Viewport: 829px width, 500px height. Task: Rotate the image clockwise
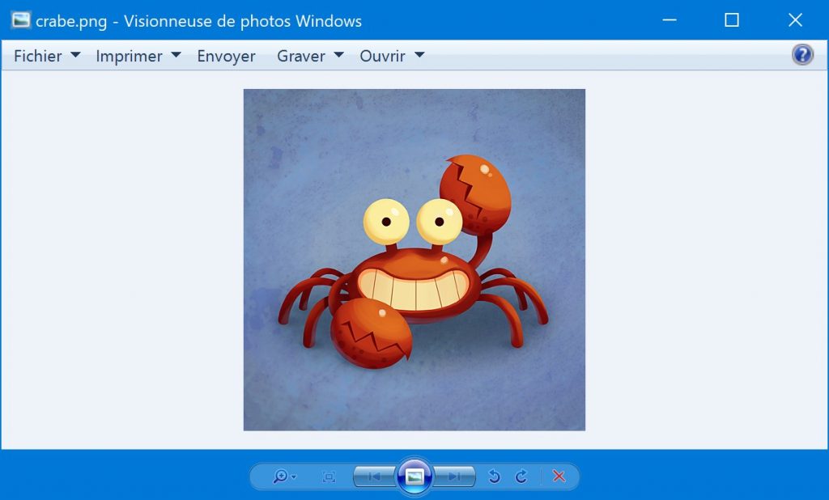pos(521,477)
